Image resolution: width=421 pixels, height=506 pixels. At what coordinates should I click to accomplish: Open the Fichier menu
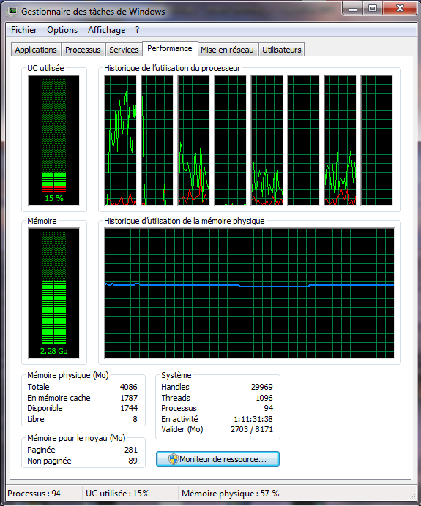click(x=23, y=30)
